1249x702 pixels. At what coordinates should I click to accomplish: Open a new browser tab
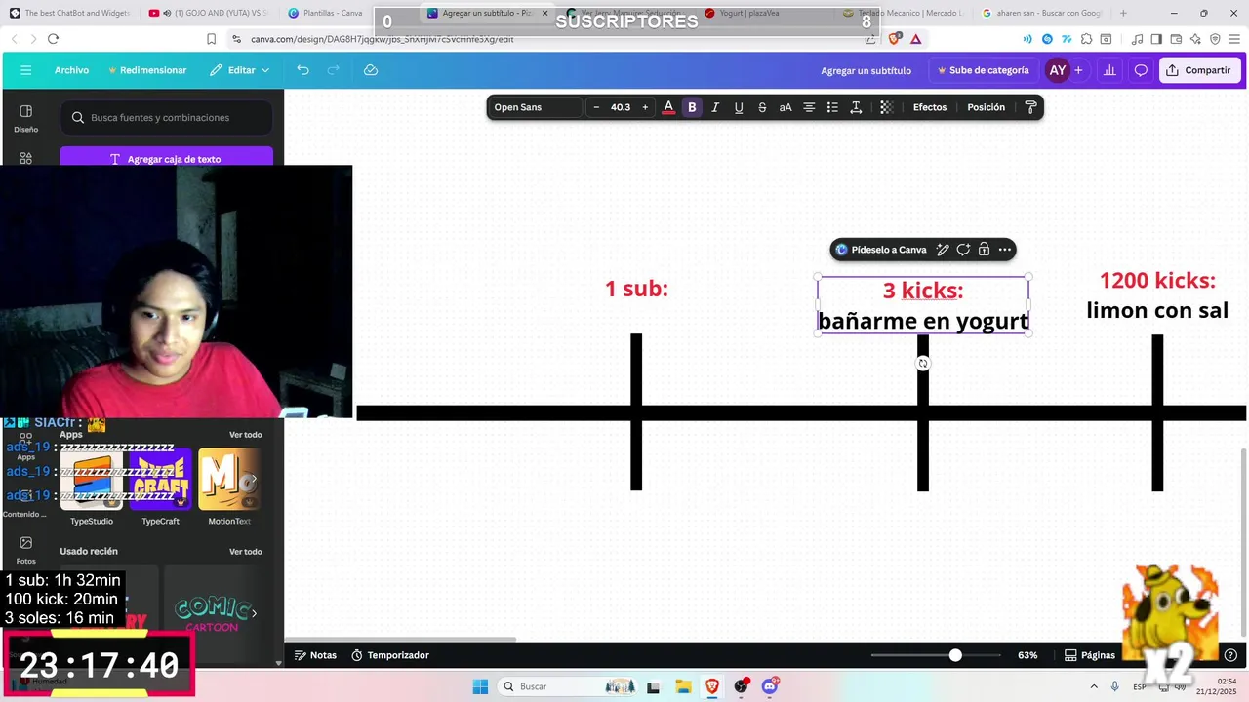pyautogui.click(x=1123, y=14)
